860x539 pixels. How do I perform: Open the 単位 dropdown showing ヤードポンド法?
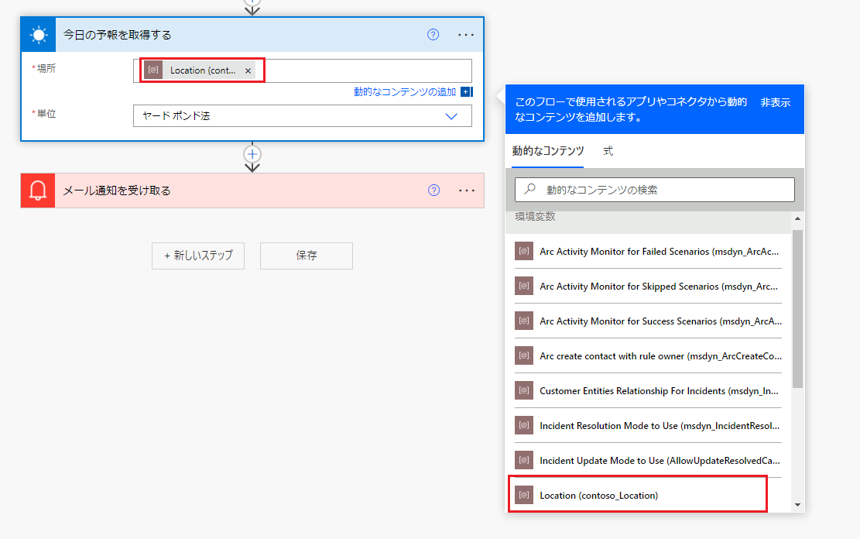(451, 115)
